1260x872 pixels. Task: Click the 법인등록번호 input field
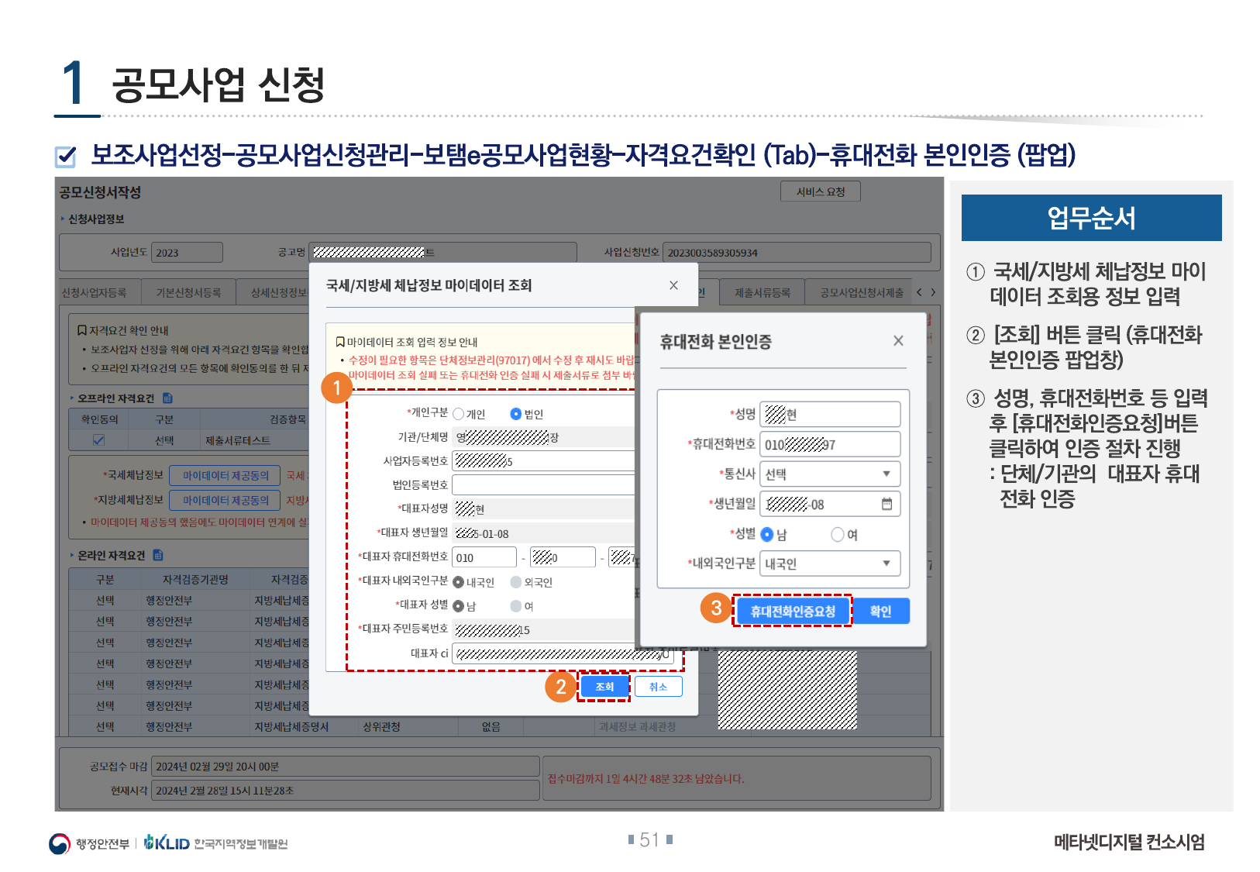coord(542,485)
